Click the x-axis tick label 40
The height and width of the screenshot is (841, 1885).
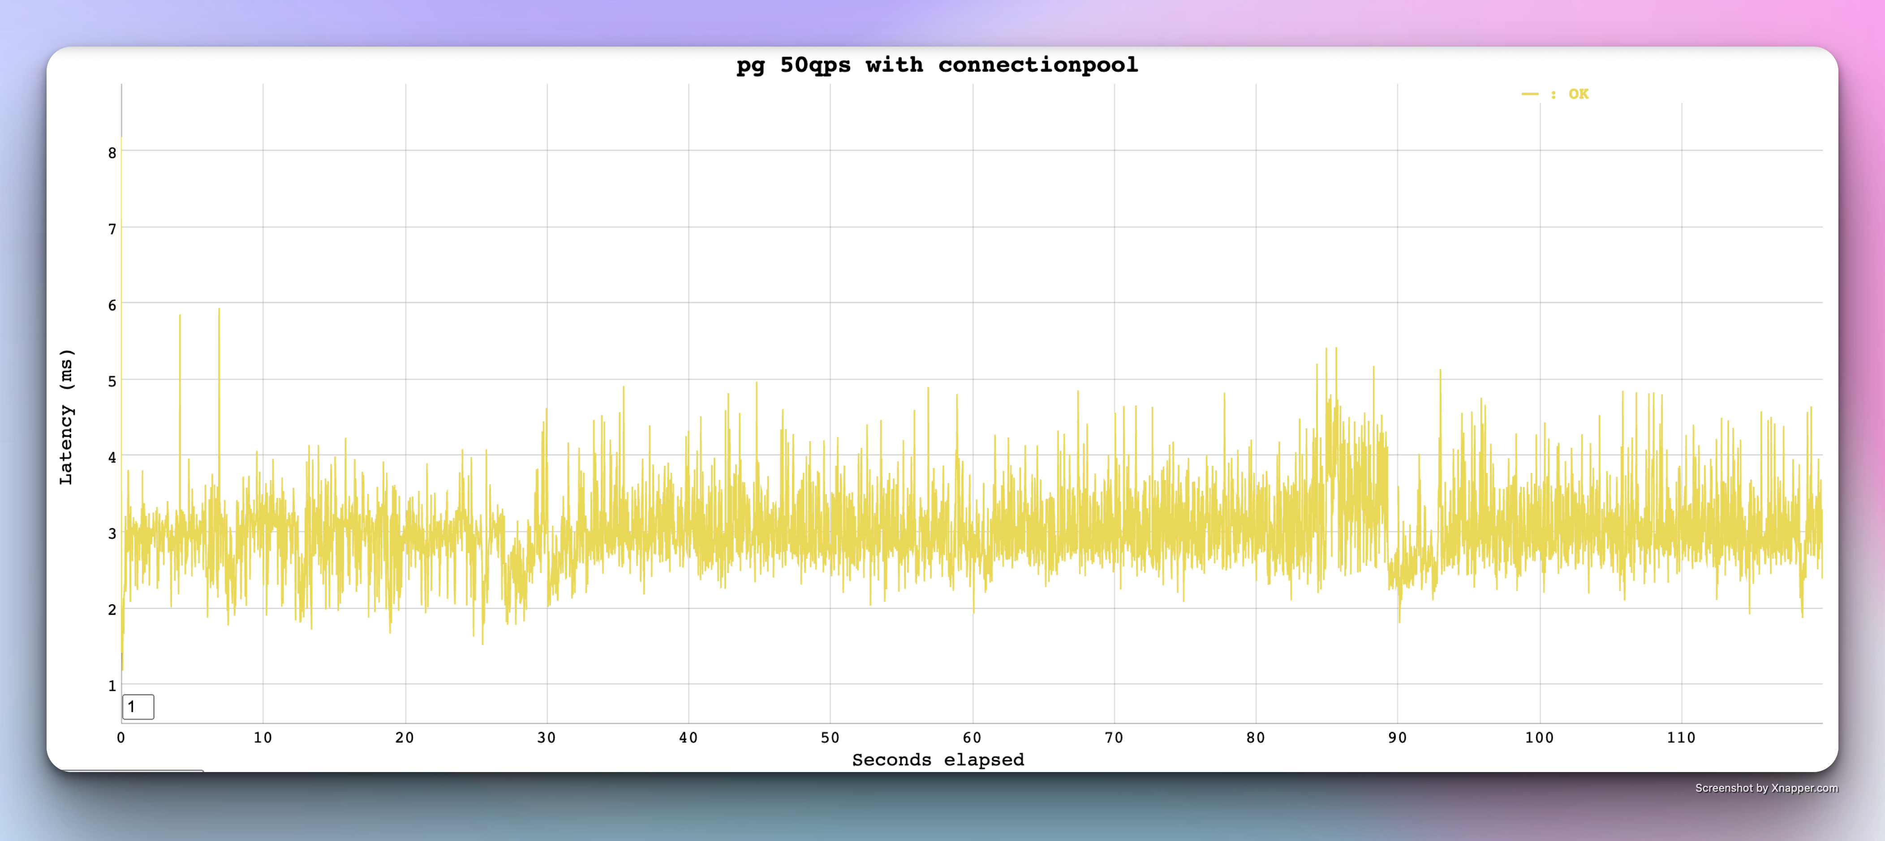[689, 737]
